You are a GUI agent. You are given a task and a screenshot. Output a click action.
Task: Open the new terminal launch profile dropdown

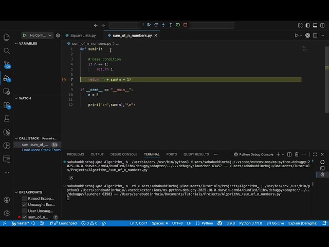point(283,154)
